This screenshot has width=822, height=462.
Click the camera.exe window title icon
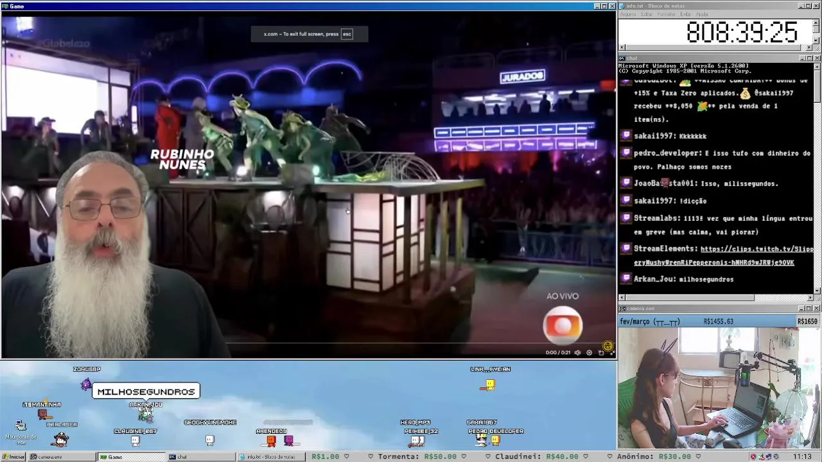pyautogui.click(x=622, y=309)
